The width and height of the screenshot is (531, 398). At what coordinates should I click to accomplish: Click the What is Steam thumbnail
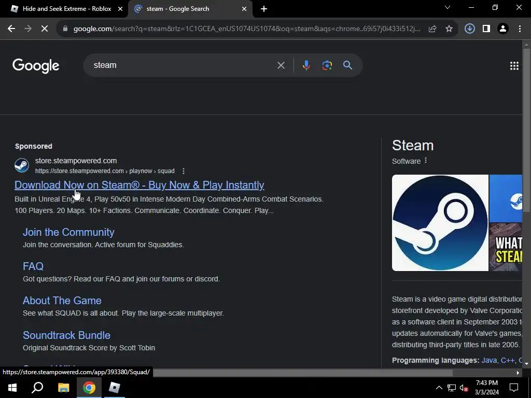point(506,247)
